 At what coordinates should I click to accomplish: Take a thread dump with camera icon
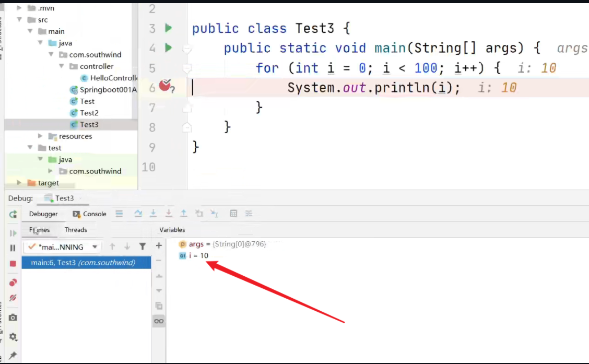[13, 318]
